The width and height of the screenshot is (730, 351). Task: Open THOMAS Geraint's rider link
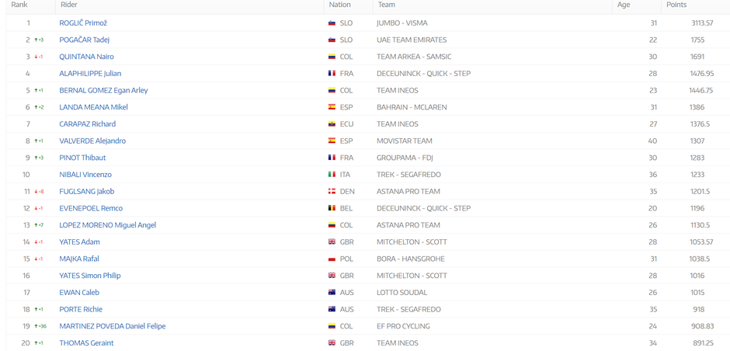point(86,343)
